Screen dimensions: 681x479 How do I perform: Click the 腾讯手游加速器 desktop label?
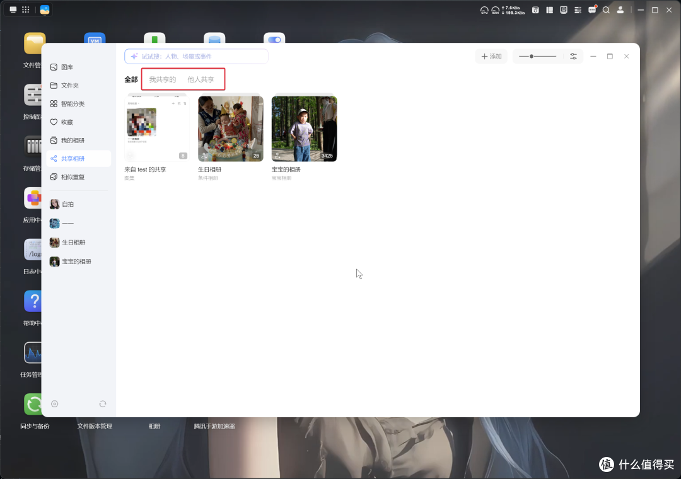214,427
